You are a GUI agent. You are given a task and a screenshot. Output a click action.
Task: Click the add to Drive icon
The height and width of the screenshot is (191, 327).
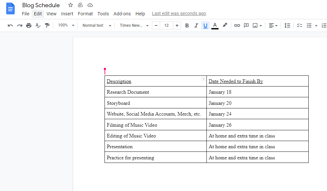tap(80, 5)
